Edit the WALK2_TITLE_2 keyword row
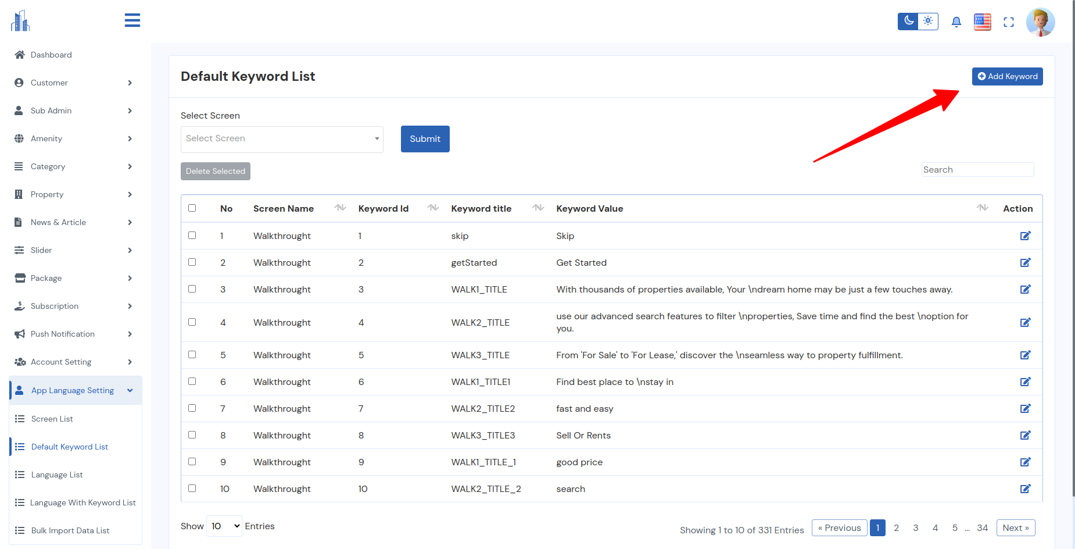 click(1026, 489)
